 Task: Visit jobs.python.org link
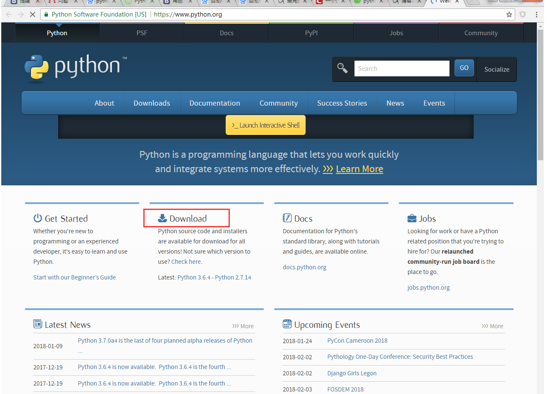(x=429, y=288)
